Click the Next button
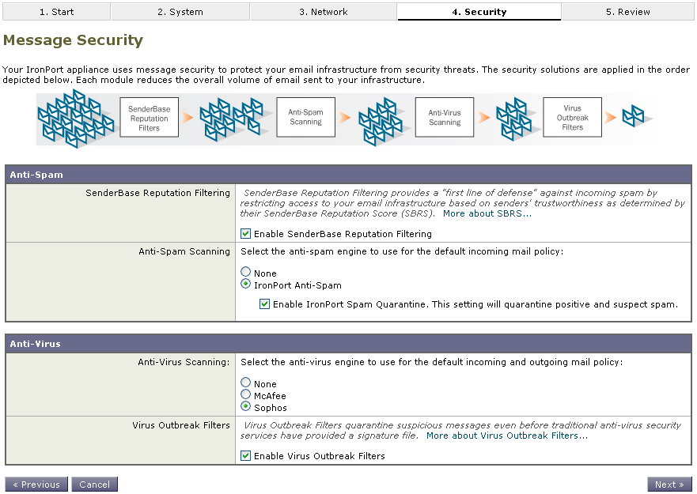Screen dimensions: 697x494 coord(669,485)
